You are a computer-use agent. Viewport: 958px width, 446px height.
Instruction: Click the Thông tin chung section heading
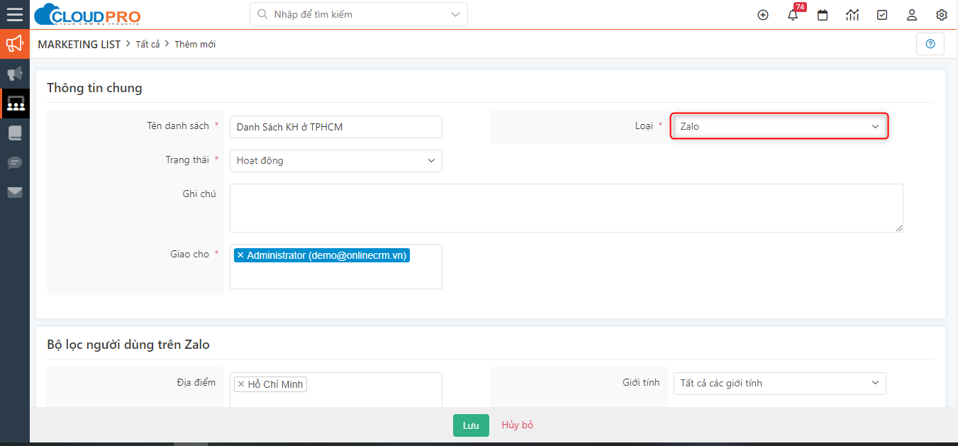[x=94, y=88]
